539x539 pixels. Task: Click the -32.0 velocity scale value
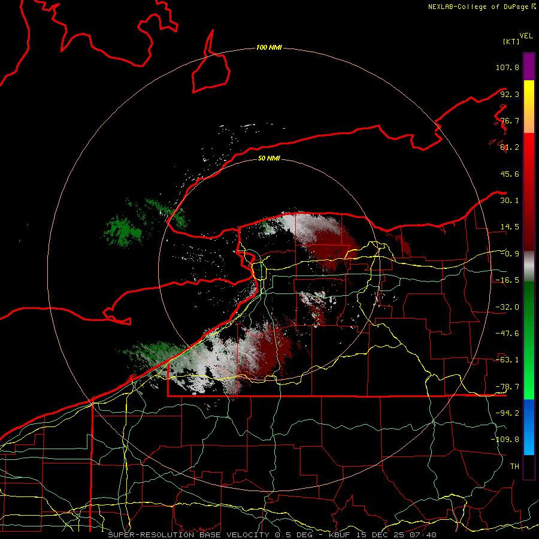point(507,307)
